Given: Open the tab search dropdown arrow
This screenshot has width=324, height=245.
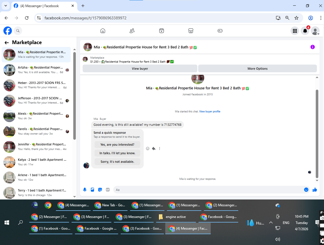Looking at the screenshot, I should [x=6, y=6].
